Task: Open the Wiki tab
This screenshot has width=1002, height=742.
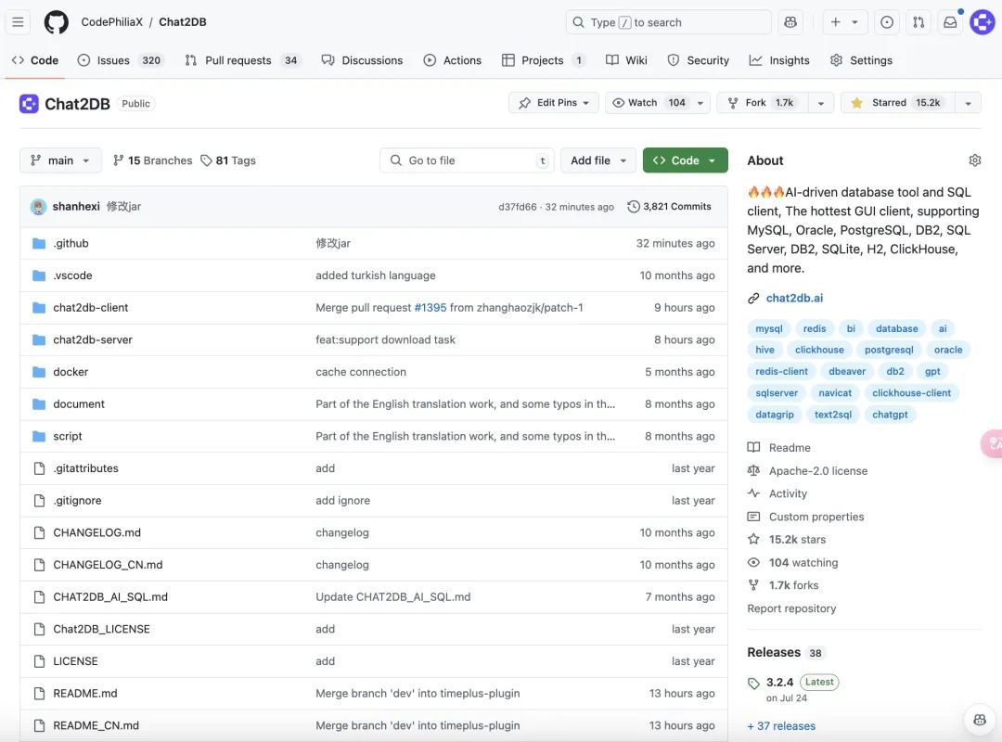Action: [x=626, y=60]
